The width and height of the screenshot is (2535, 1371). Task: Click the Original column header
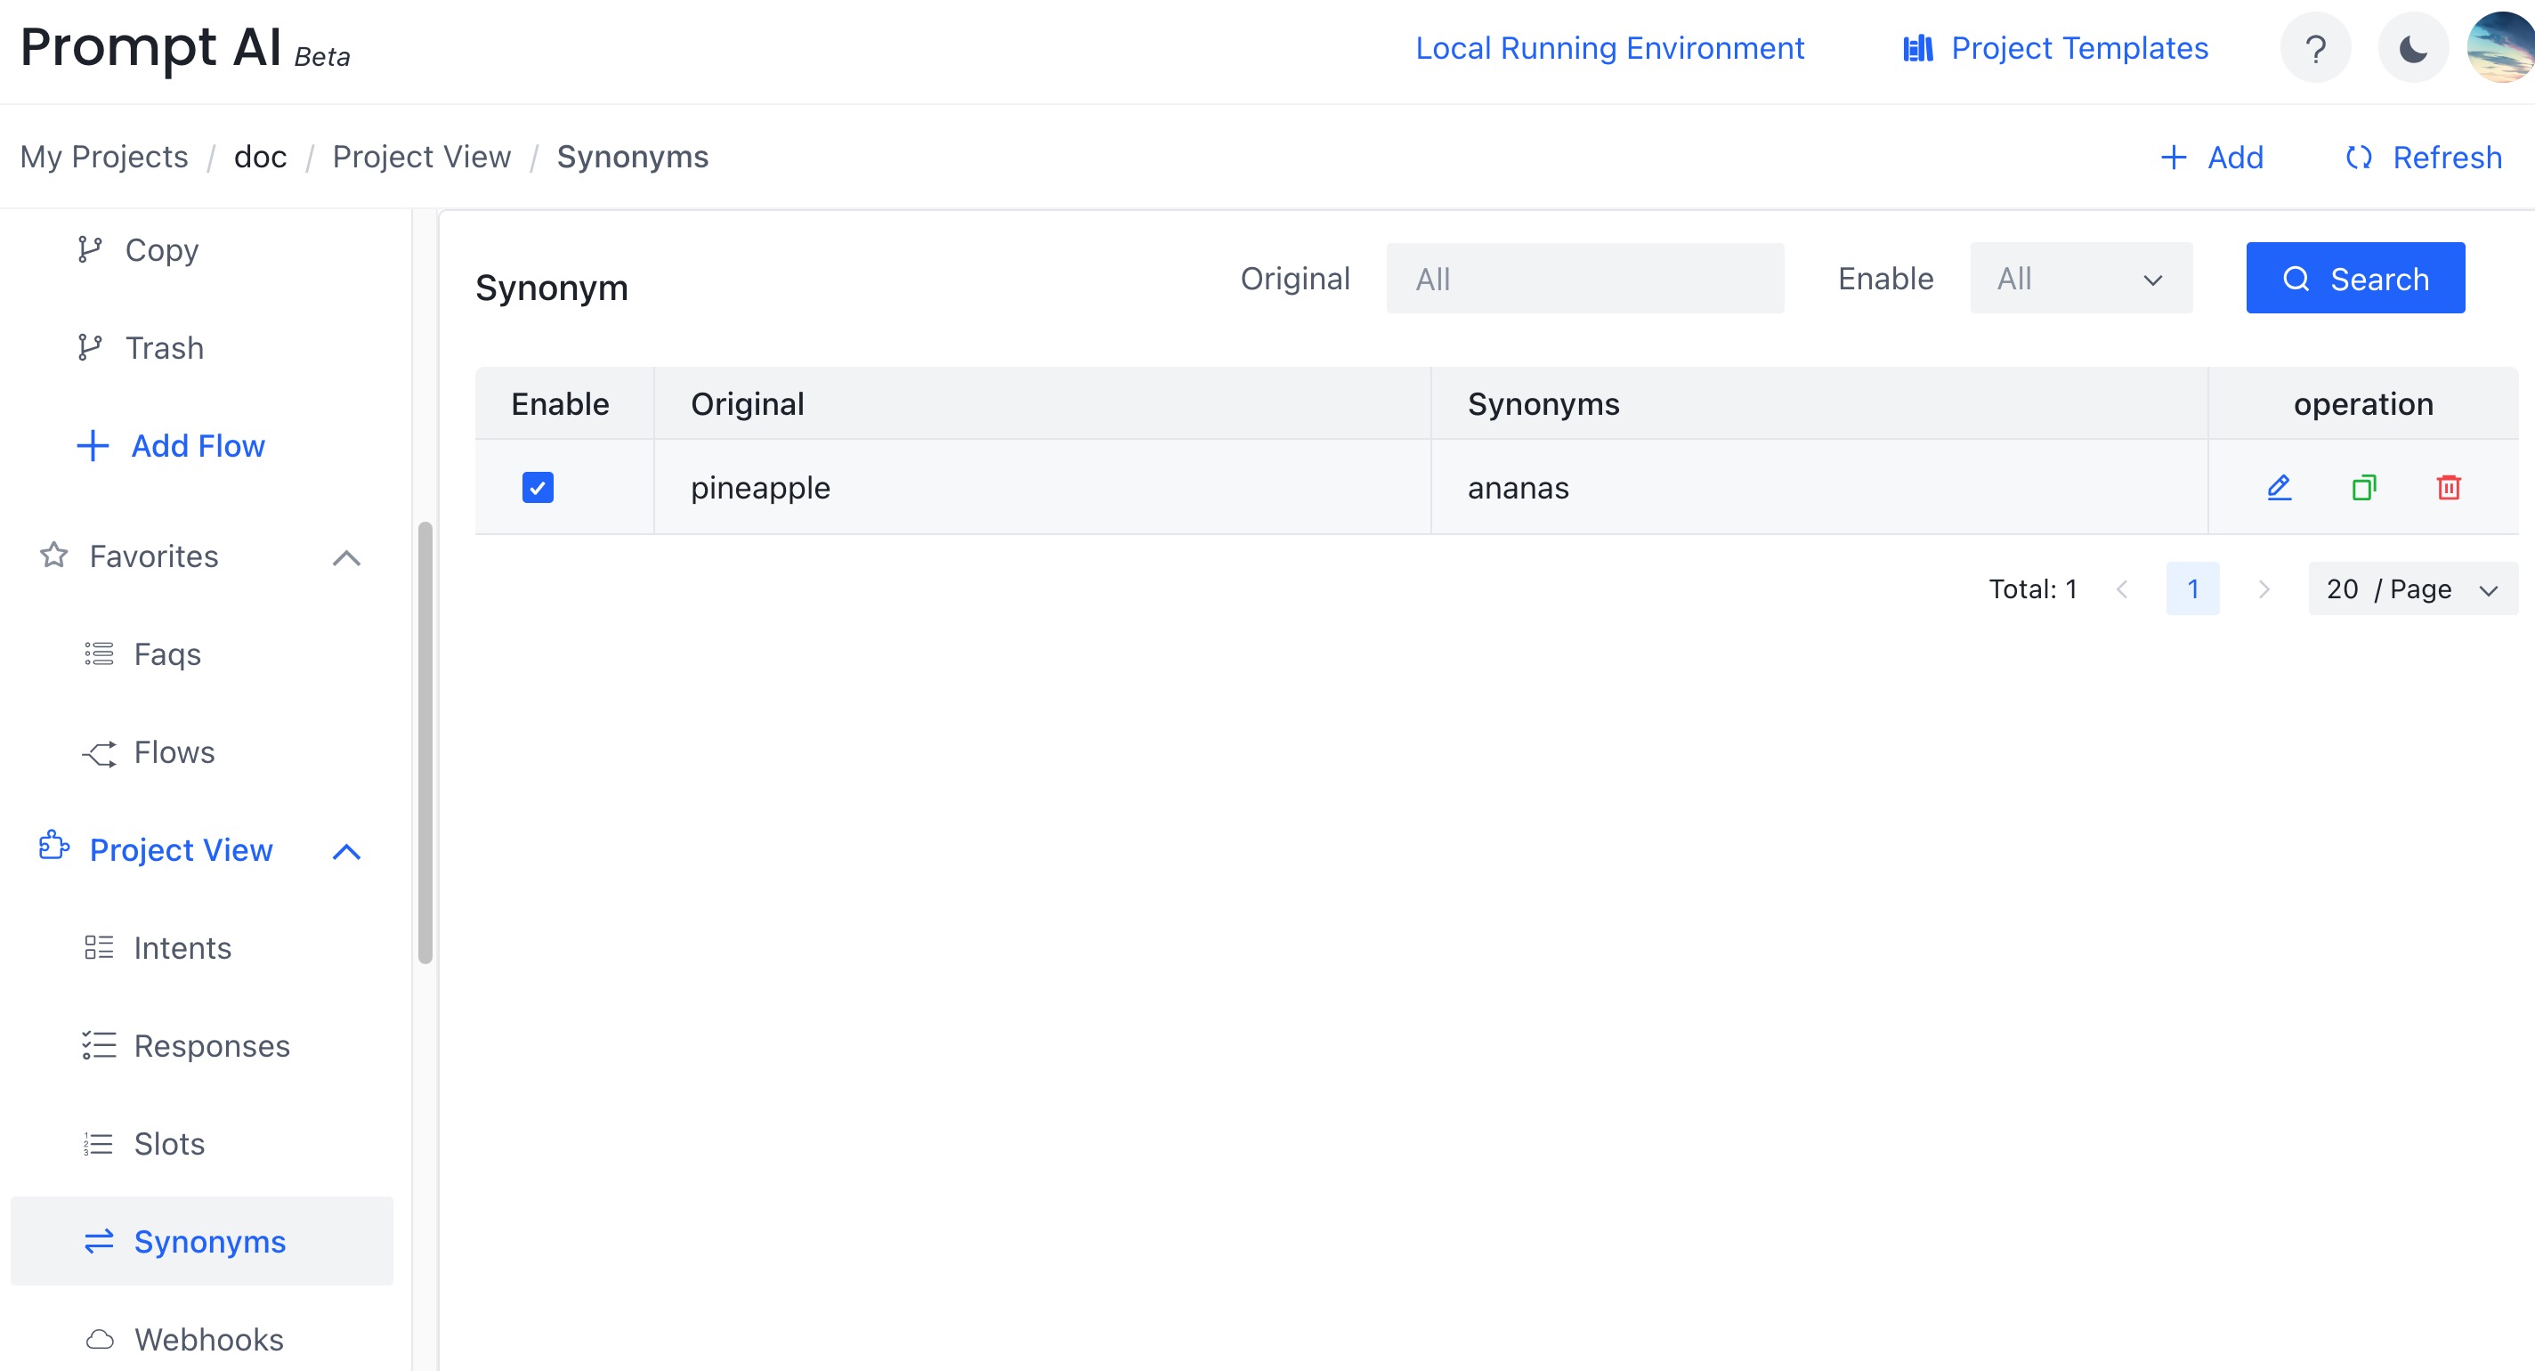point(1042,403)
